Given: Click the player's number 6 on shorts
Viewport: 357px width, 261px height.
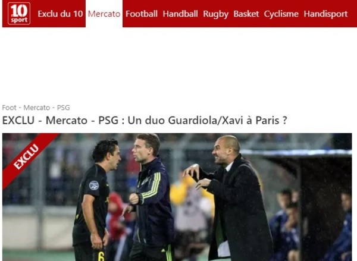Looking at the screenshot, I should tap(101, 256).
